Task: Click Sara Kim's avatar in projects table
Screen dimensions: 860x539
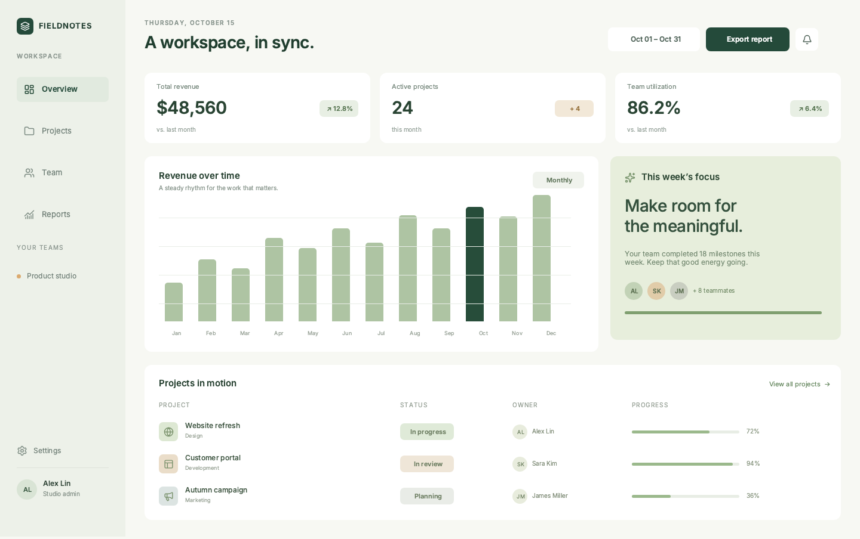Action: click(x=520, y=464)
